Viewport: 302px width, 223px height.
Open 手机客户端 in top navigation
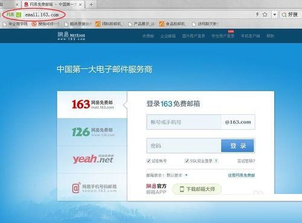point(251,36)
